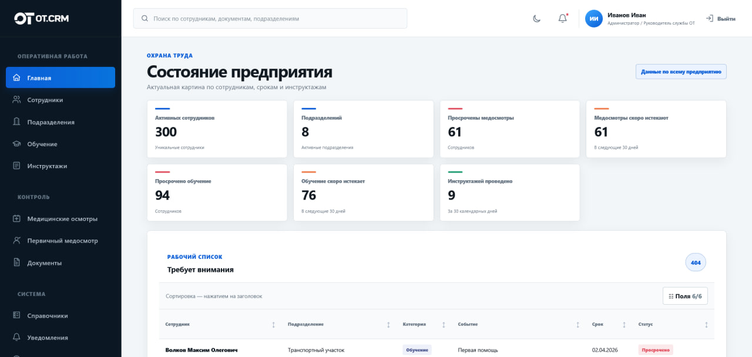Open Инструктажи in sidebar

(x=61, y=166)
